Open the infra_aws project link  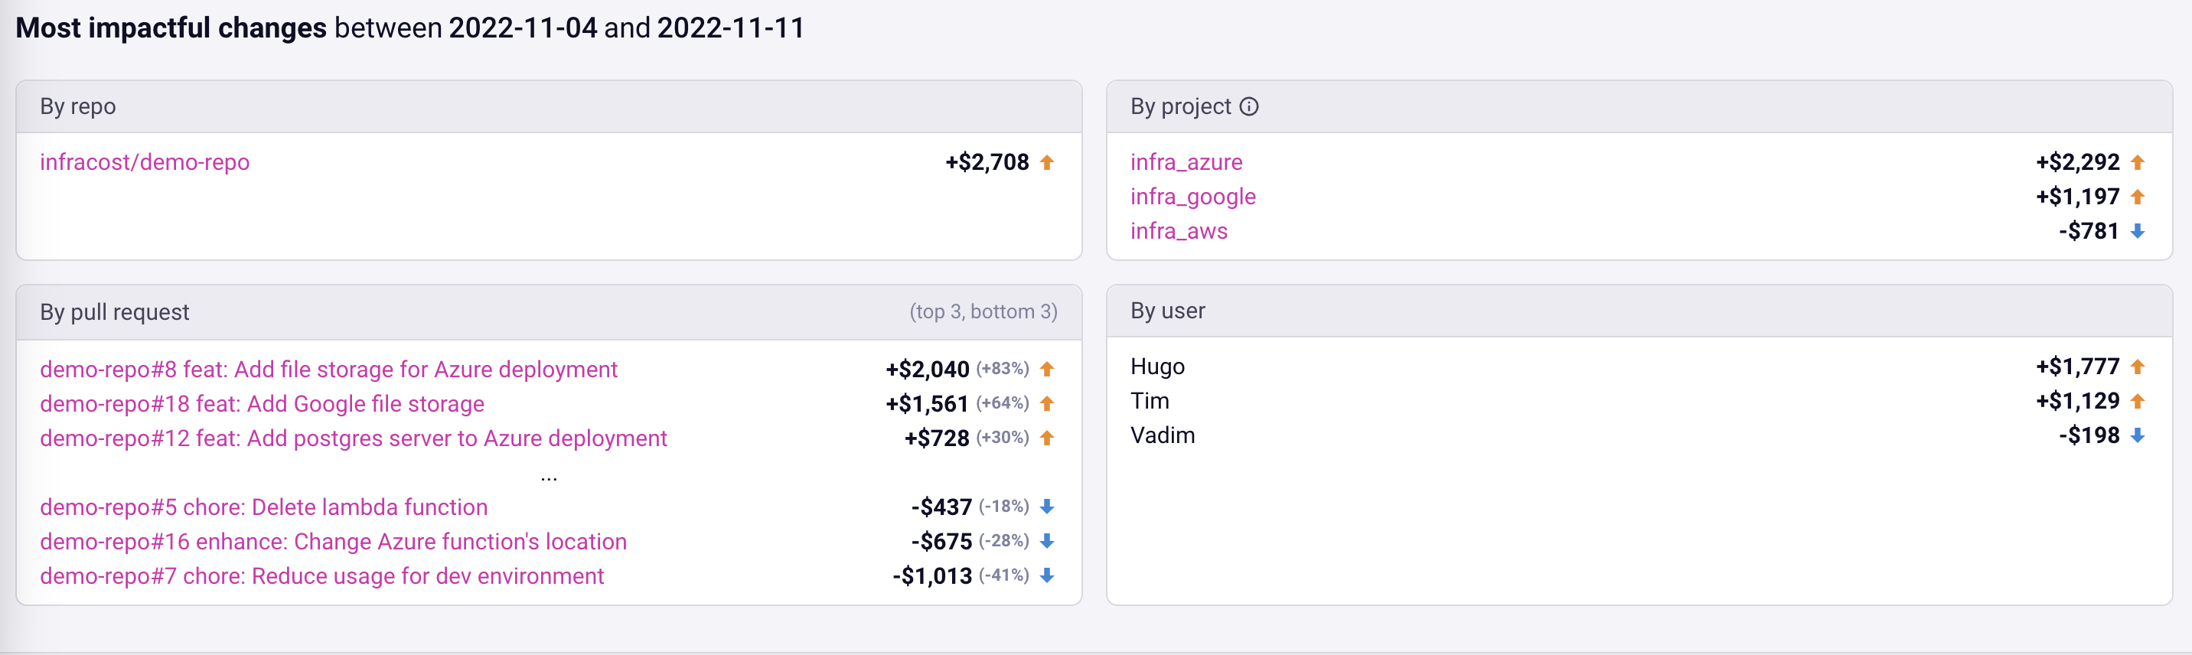coord(1179,230)
